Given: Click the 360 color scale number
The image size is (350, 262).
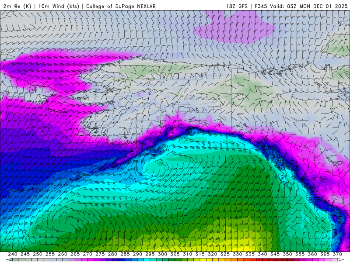Looking at the screenshot, I should click(312, 254).
